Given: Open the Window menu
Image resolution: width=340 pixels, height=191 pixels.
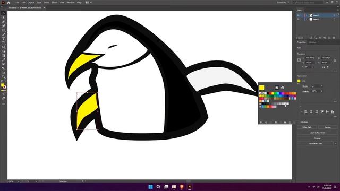Looking at the screenshot, I should click(x=71, y=3).
